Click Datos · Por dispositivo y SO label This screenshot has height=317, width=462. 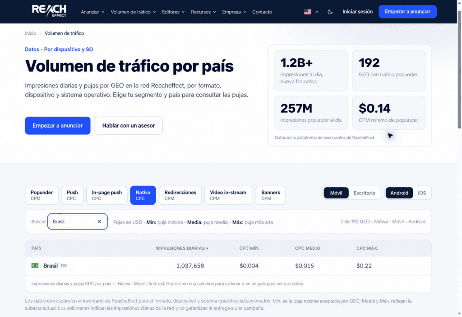(59, 50)
